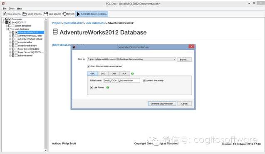Click the Generate documentation play icon

78,14
